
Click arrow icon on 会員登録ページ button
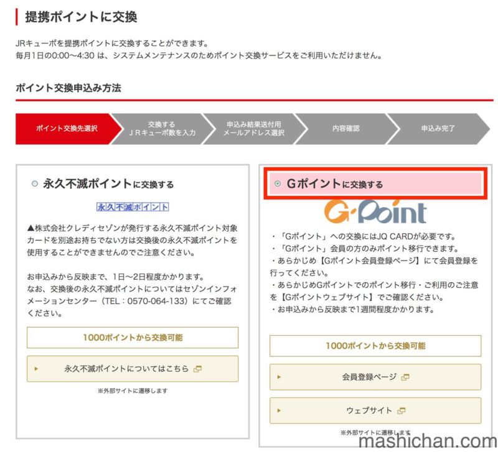(279, 377)
